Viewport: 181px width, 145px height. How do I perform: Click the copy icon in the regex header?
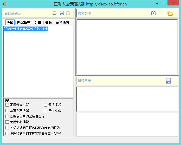click(x=68, y=13)
